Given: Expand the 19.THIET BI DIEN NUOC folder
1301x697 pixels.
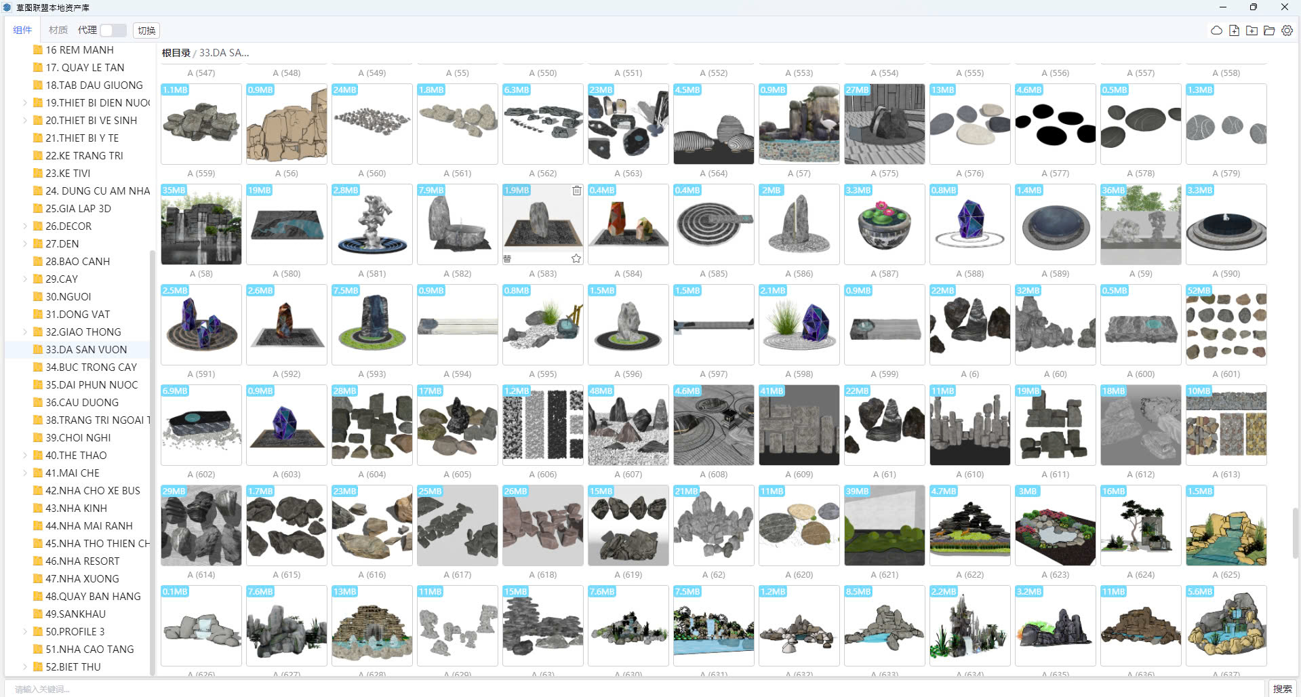Looking at the screenshot, I should point(25,103).
